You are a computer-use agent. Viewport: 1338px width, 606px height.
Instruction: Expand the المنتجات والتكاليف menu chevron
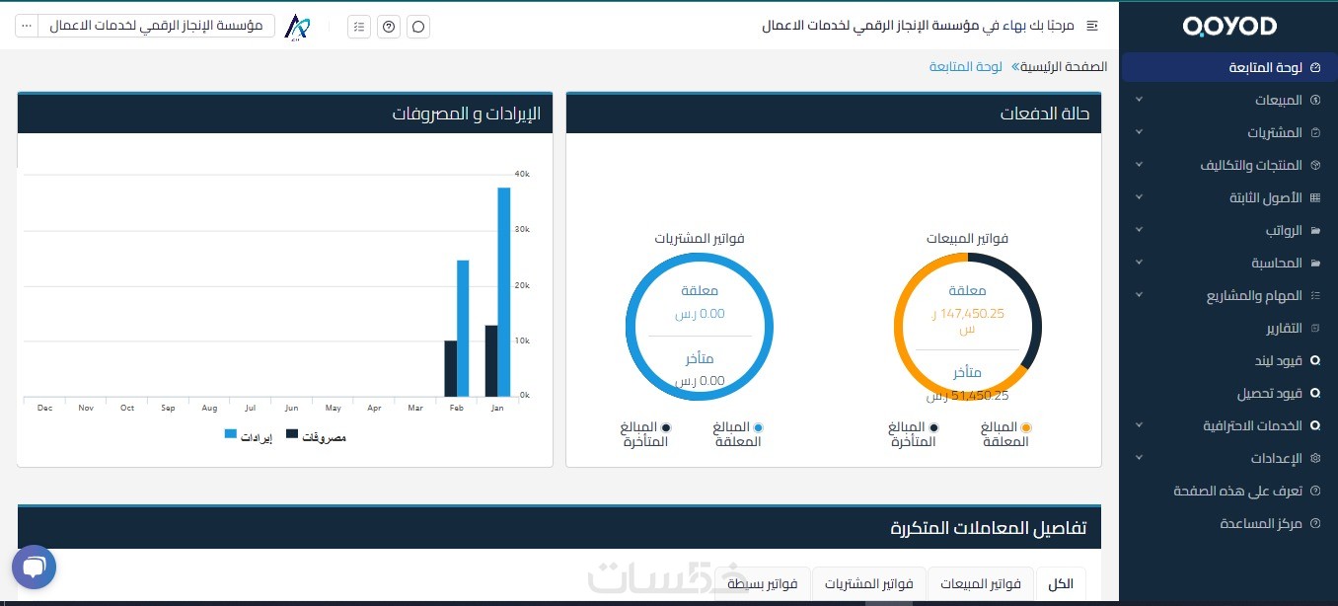[1139, 165]
